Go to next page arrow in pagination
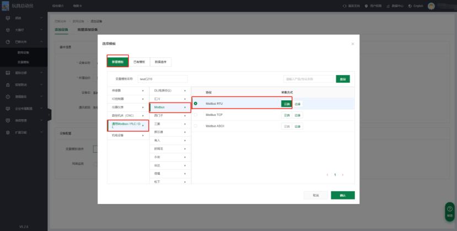This screenshot has height=231, width=457. click(x=342, y=175)
